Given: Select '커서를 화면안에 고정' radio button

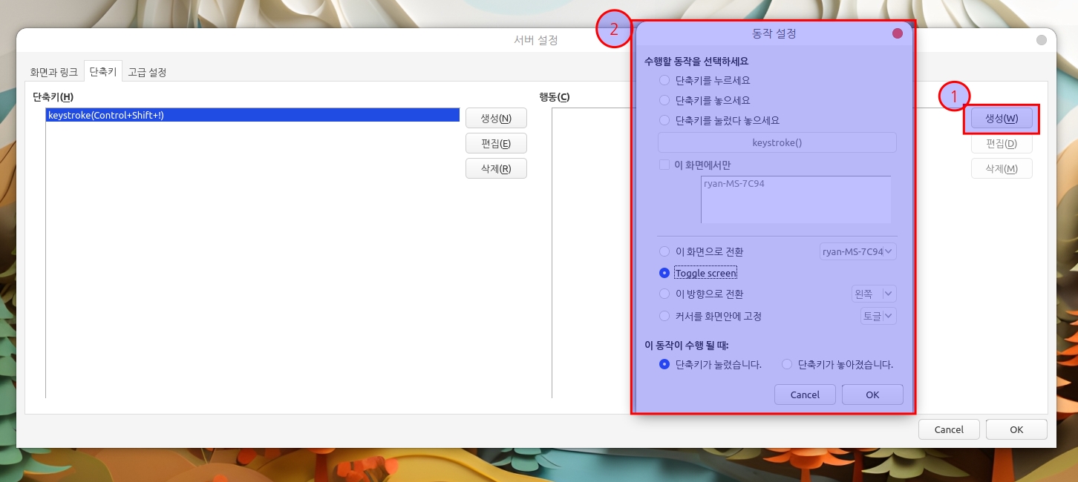Looking at the screenshot, I should pos(664,317).
